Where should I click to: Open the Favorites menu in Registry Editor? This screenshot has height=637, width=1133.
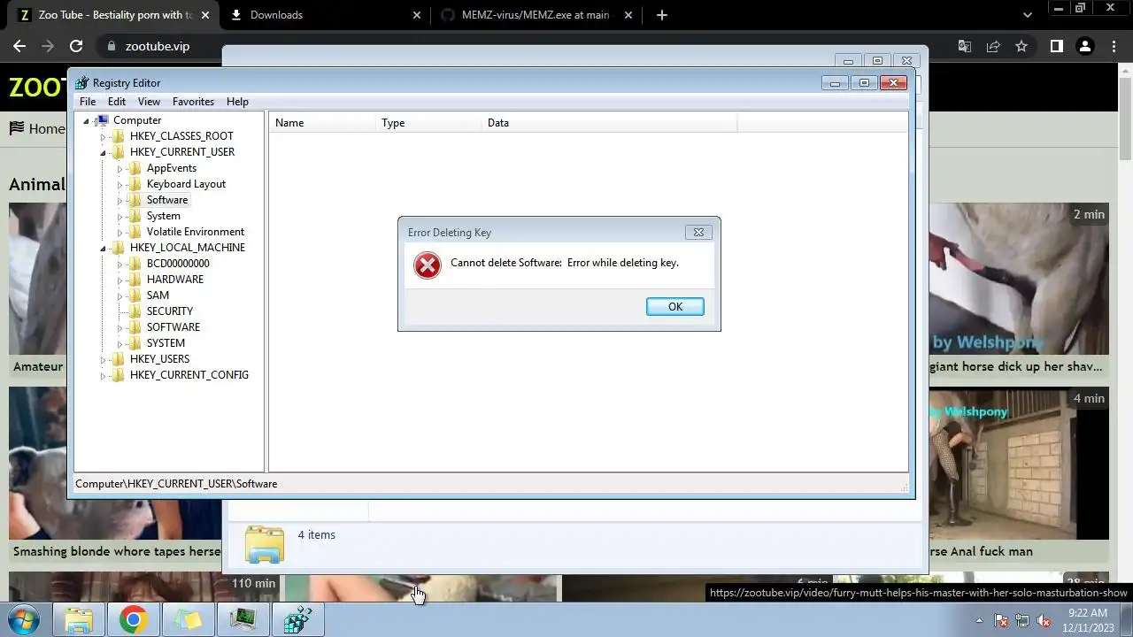[x=193, y=102]
